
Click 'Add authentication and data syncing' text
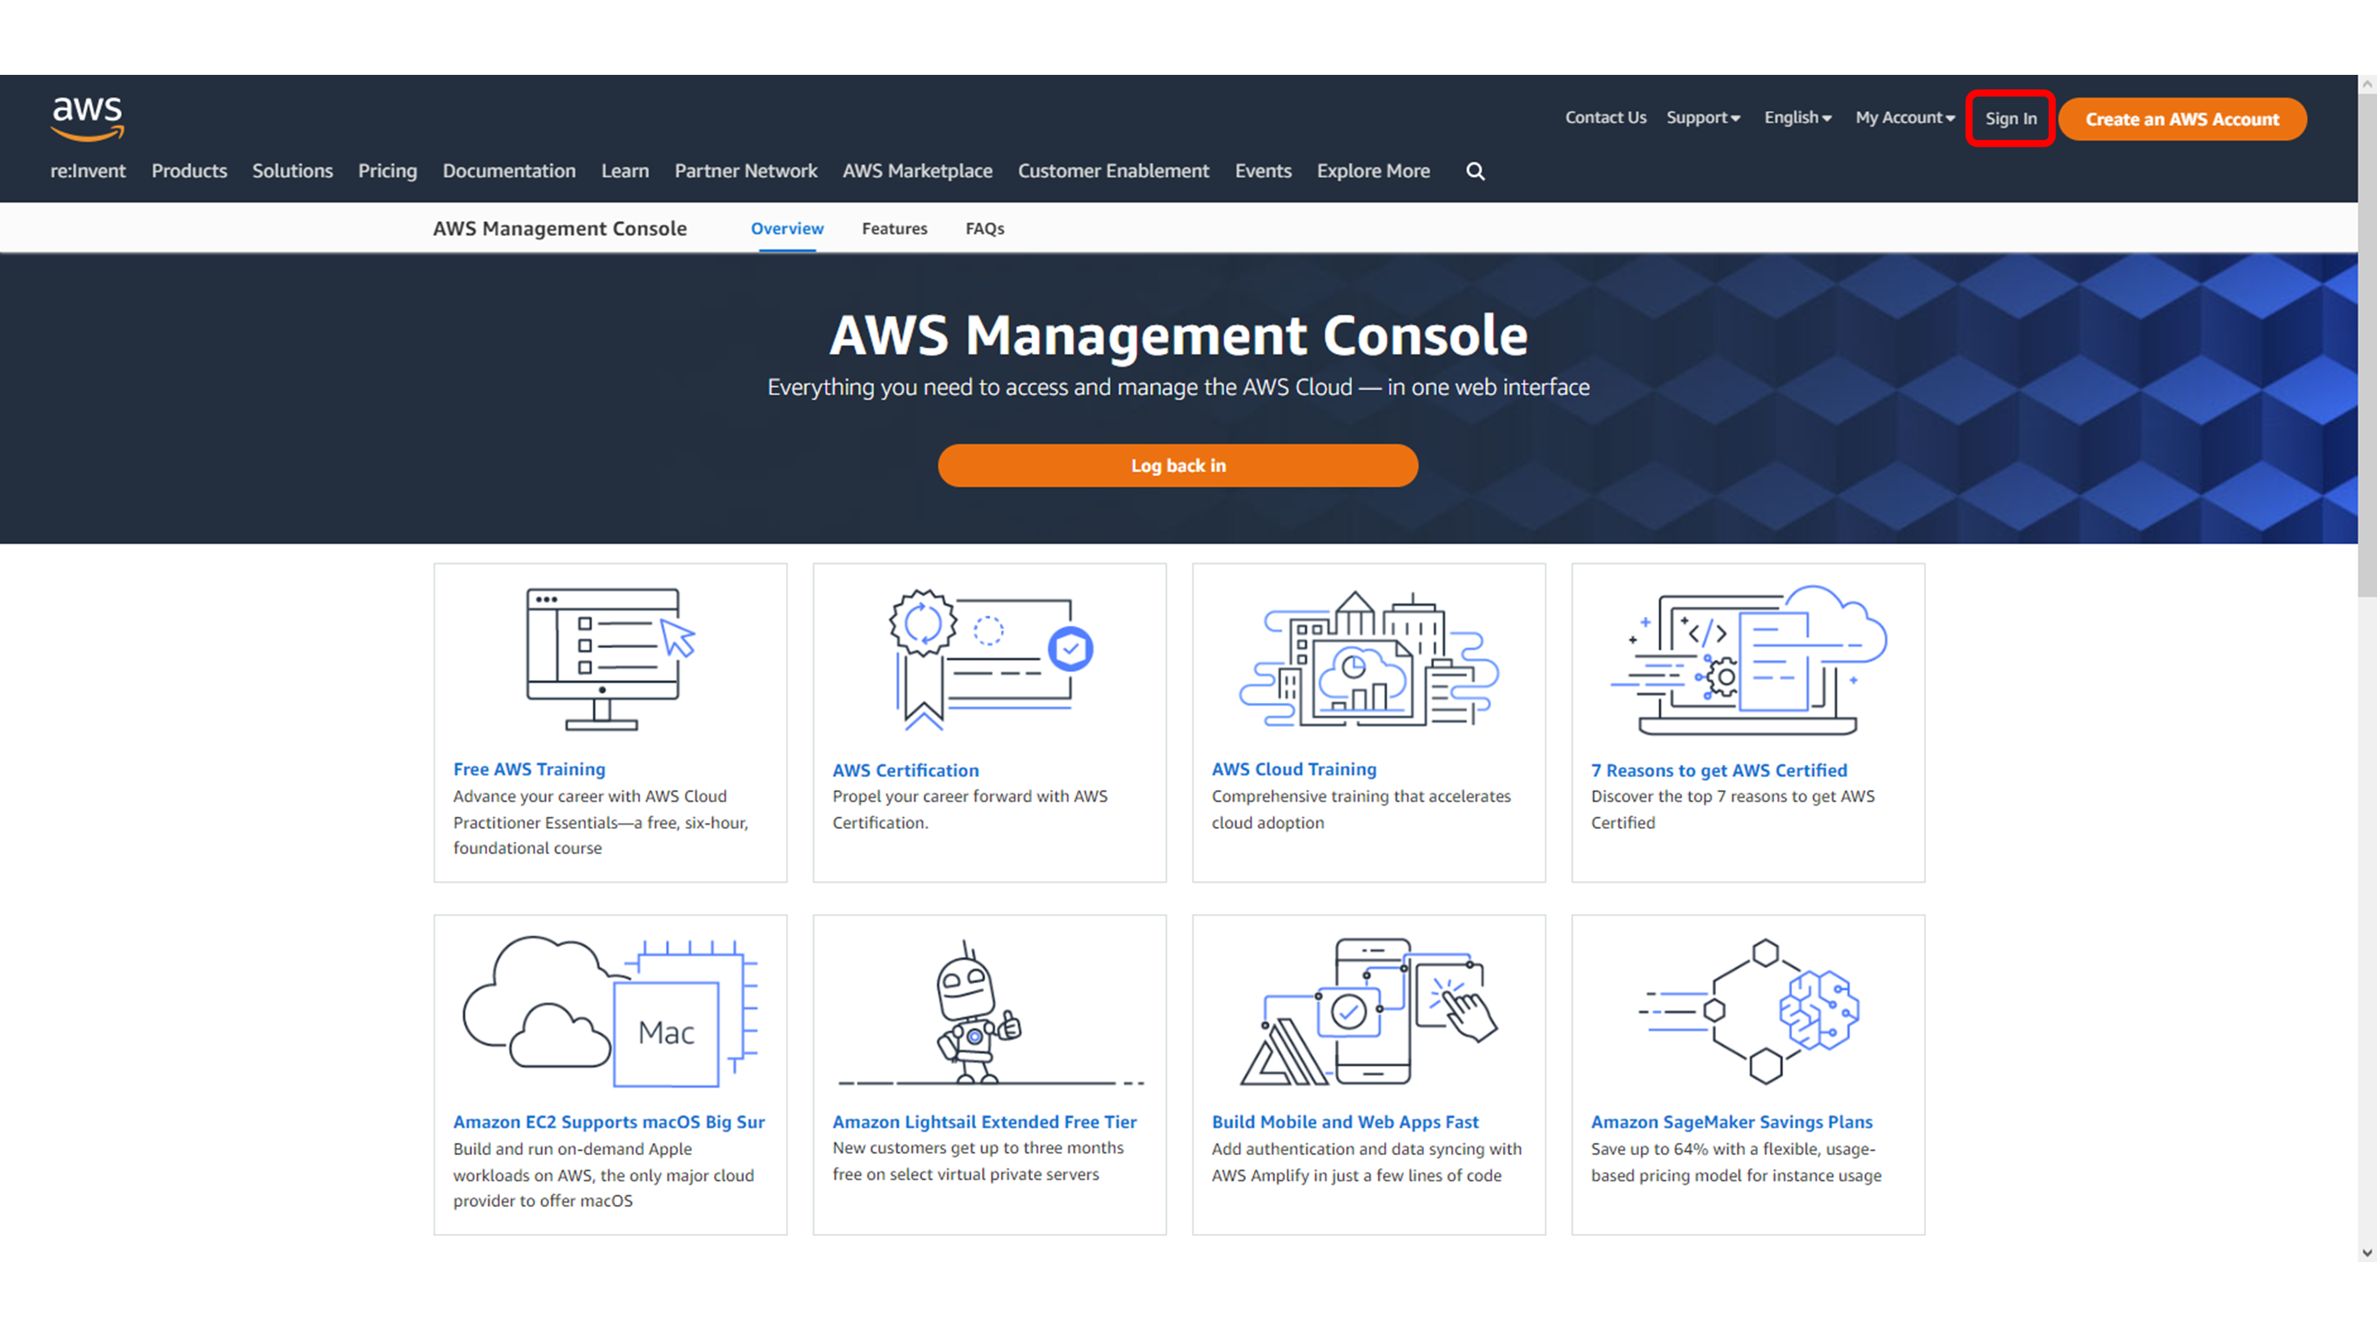pyautogui.click(x=1367, y=1163)
